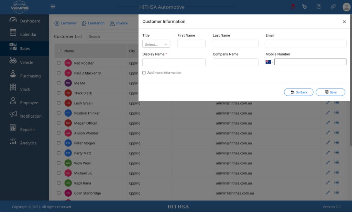Click the Notification megaphone icon
Viewport: 352px width, 212px height.
pyautogui.click(x=13, y=114)
